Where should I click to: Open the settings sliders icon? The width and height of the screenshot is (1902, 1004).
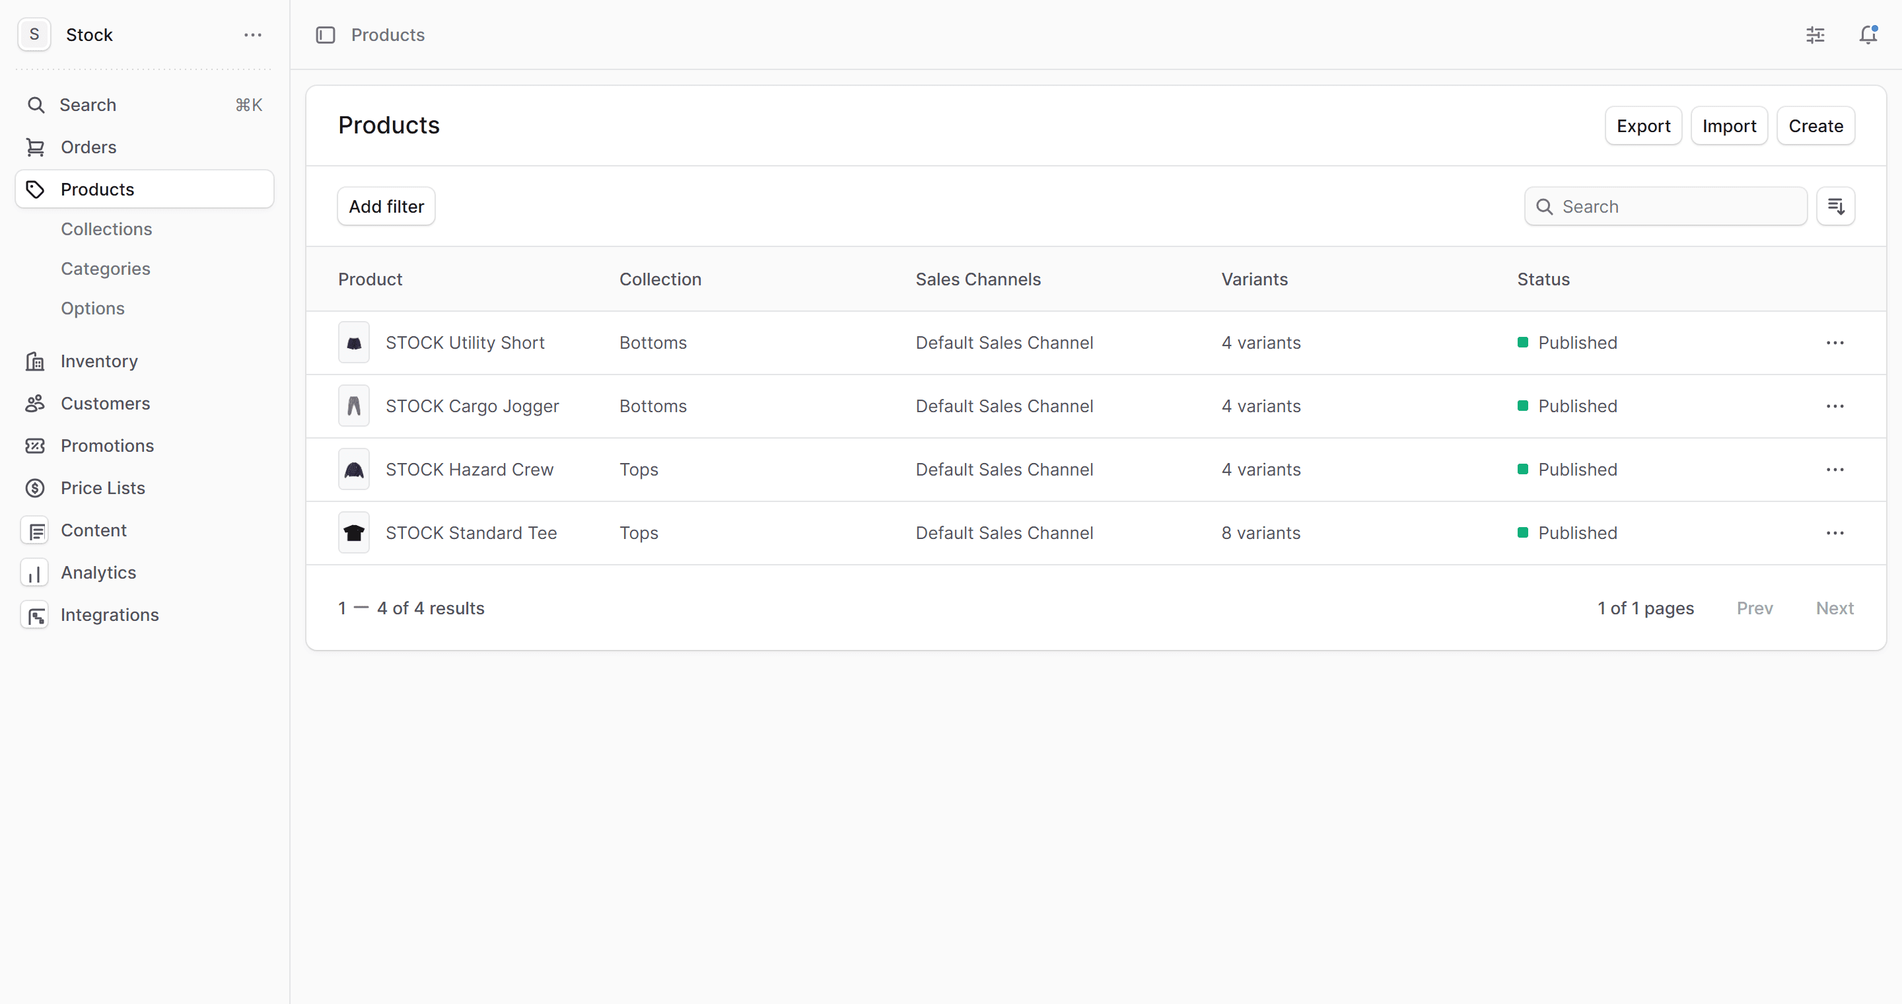pyautogui.click(x=1815, y=35)
